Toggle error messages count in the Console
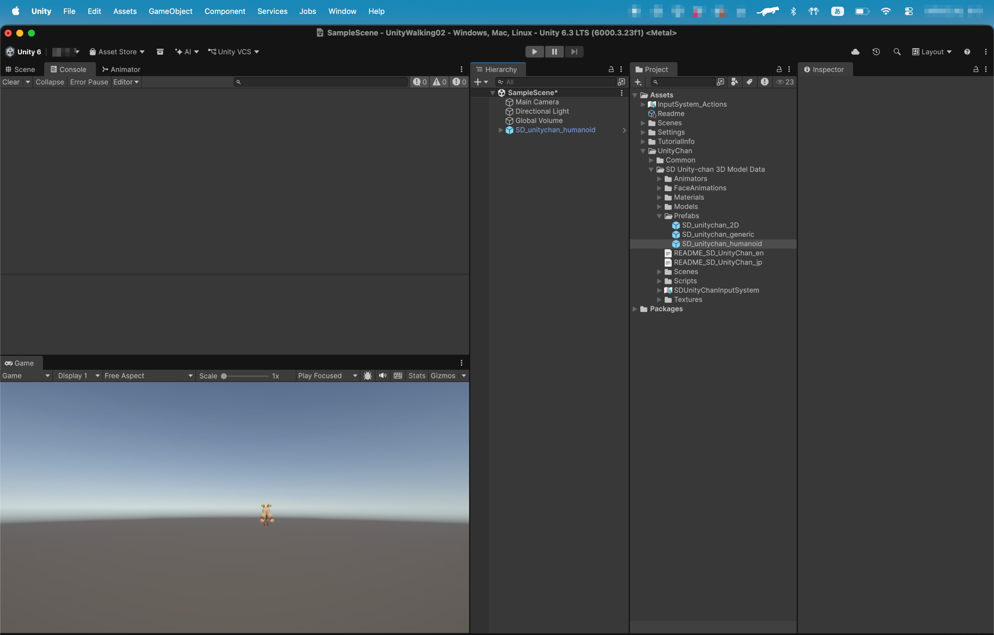This screenshot has height=635, width=994. coord(459,82)
